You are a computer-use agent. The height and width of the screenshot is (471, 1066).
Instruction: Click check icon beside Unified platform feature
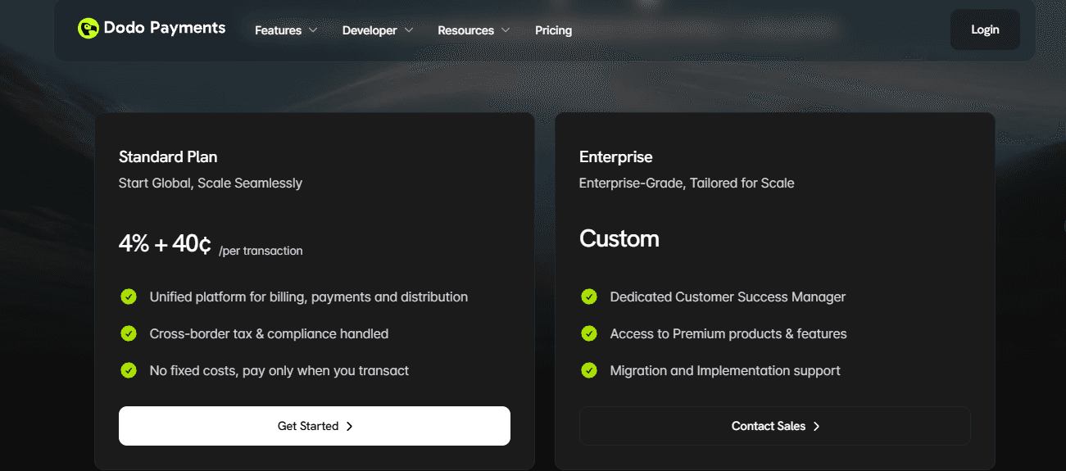coord(129,297)
